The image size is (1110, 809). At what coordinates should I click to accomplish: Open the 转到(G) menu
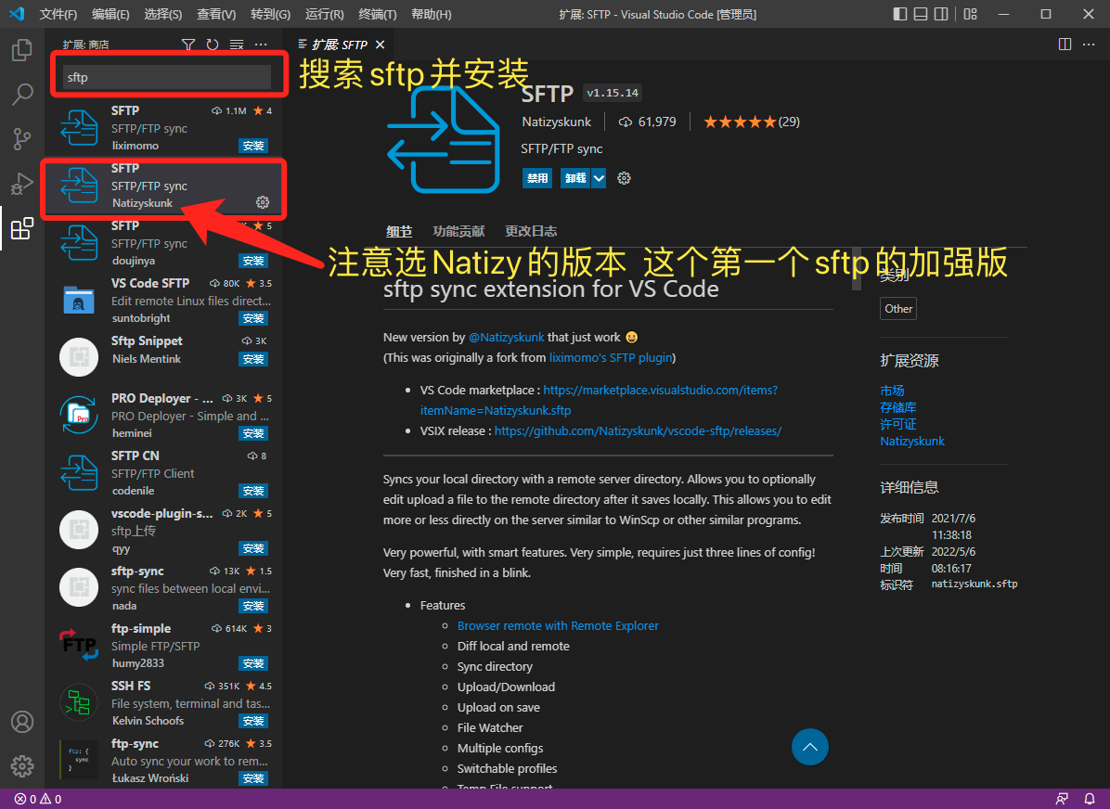270,14
